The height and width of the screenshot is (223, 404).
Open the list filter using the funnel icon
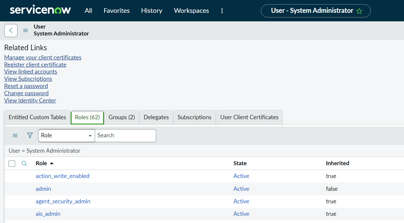pos(30,135)
